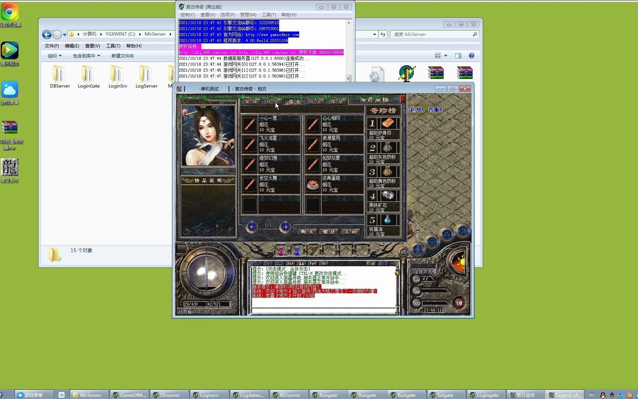
Task: Open Explorer 工具(T) menu
Action: click(x=113, y=46)
